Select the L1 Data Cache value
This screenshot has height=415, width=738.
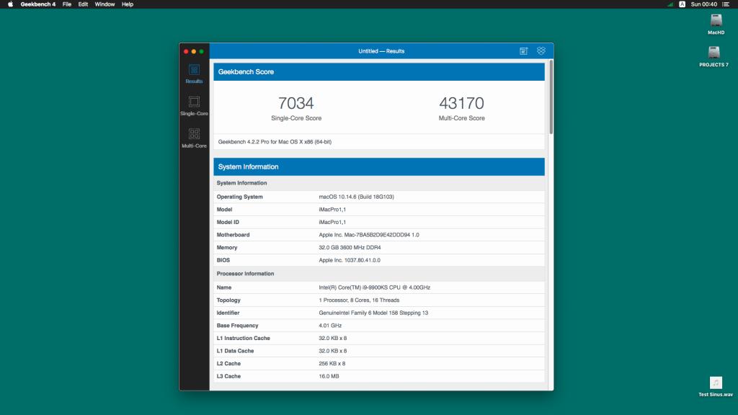[333, 351]
